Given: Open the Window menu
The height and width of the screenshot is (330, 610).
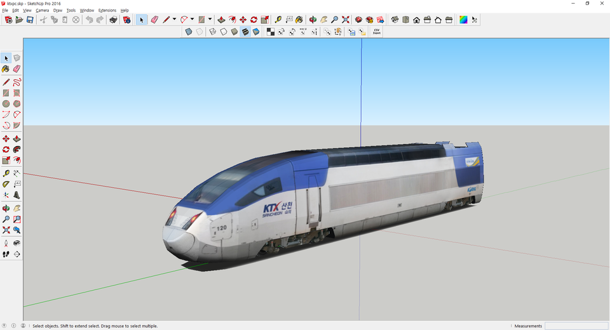Looking at the screenshot, I should click(87, 11).
